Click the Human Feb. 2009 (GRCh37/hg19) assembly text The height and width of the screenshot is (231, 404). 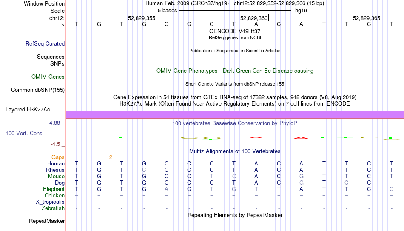187,3
